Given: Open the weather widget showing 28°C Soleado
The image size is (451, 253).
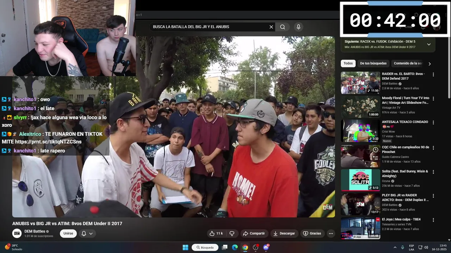Looking at the screenshot, I should [x=13, y=247].
